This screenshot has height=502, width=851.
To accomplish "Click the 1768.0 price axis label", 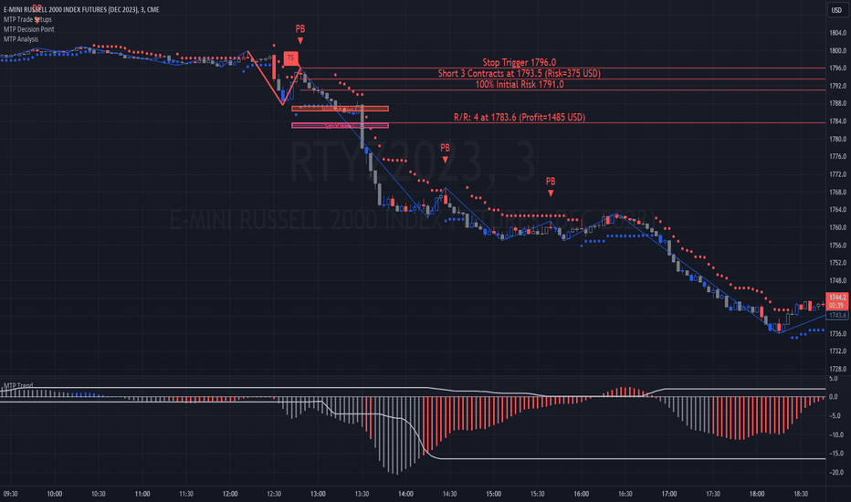I will pyautogui.click(x=837, y=192).
